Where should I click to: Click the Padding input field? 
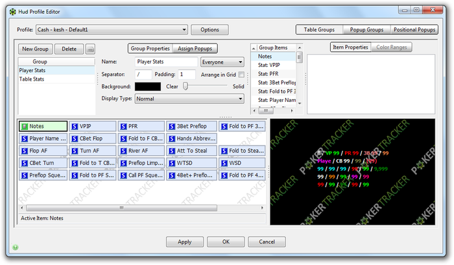point(187,75)
